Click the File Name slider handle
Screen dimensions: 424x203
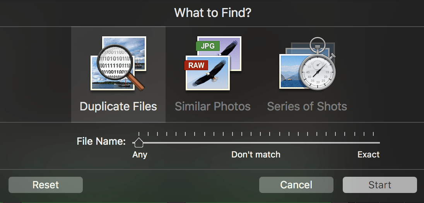pyautogui.click(x=138, y=143)
